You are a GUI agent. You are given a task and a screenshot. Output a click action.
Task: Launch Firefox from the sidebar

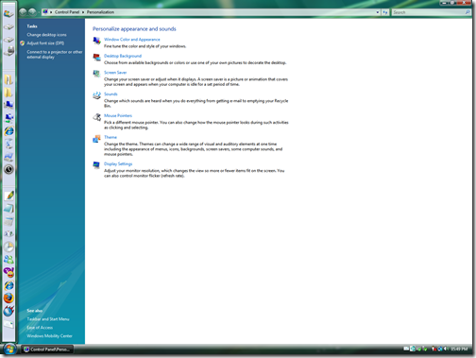click(x=8, y=298)
